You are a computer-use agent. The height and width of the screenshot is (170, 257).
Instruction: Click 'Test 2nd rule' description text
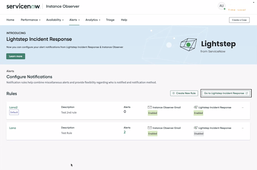coord(69,112)
